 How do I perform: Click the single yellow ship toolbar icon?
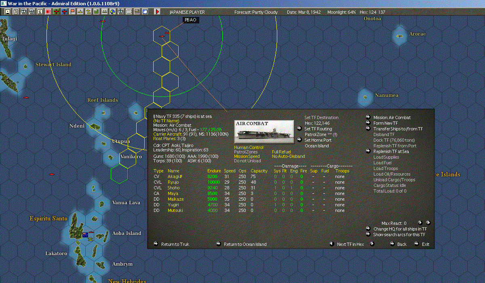click(80, 12)
